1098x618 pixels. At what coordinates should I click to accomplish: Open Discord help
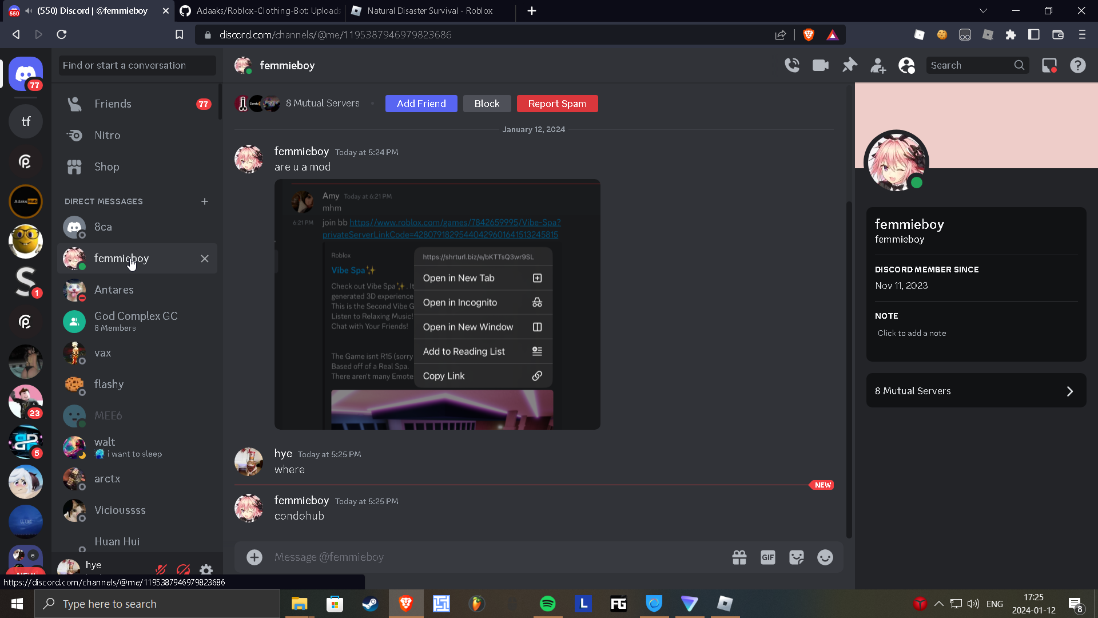click(1078, 65)
